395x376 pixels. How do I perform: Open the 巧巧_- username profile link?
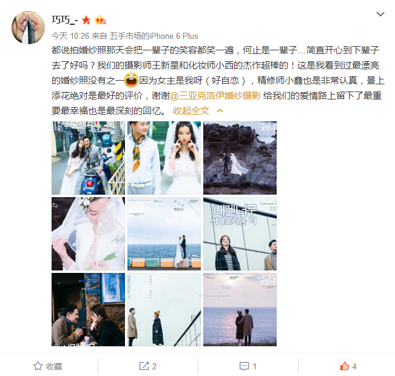pos(65,20)
